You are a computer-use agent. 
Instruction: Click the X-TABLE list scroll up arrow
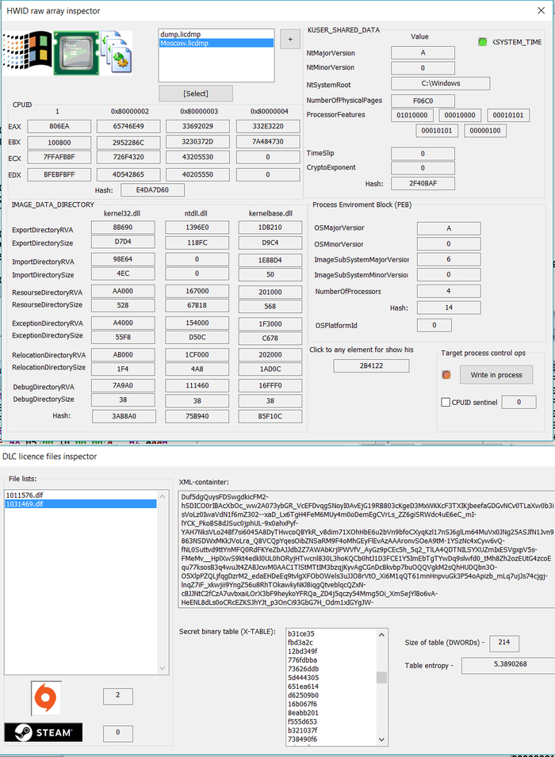(381, 635)
